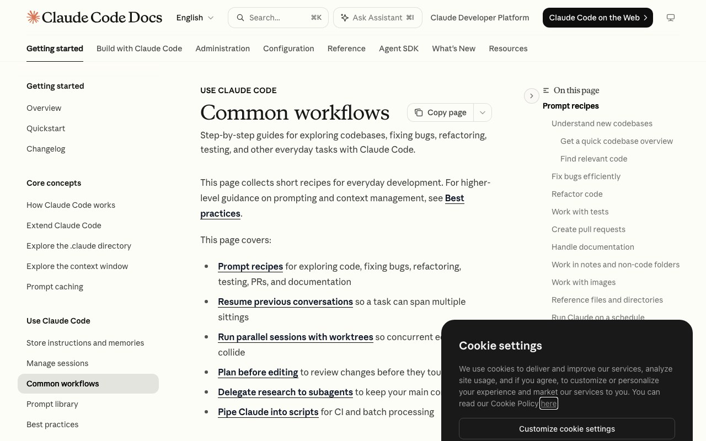Image resolution: width=706 pixels, height=441 pixels.
Task: Follow the Prompt recipes bullet link
Action: click(250, 266)
